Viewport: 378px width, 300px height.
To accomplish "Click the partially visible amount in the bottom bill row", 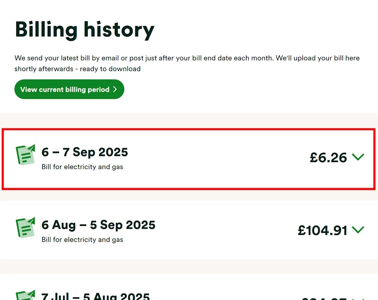I will (325, 298).
